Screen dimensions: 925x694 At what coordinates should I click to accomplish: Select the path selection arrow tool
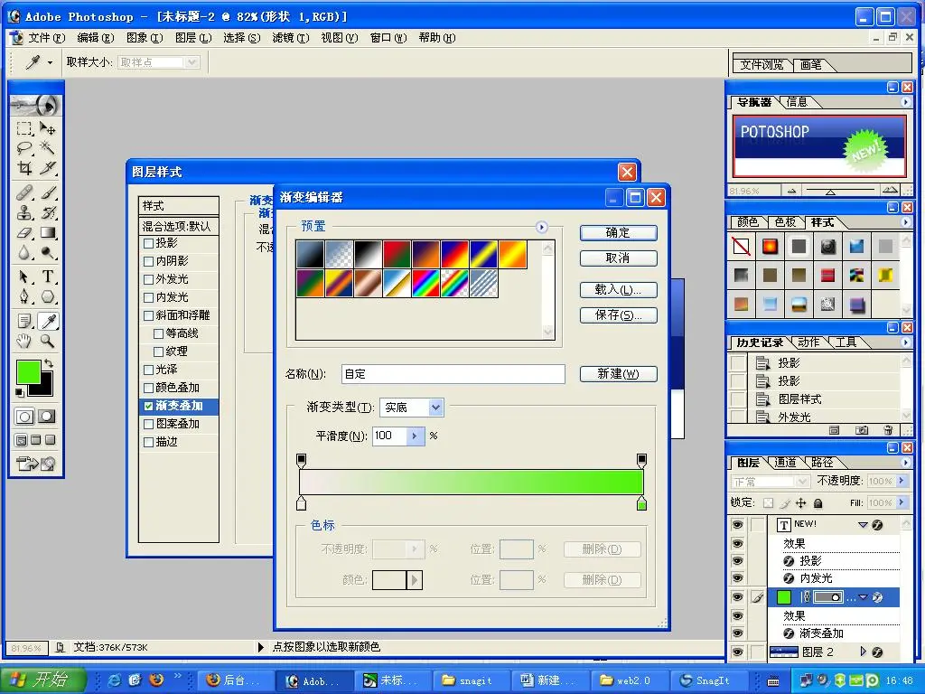coord(24,277)
